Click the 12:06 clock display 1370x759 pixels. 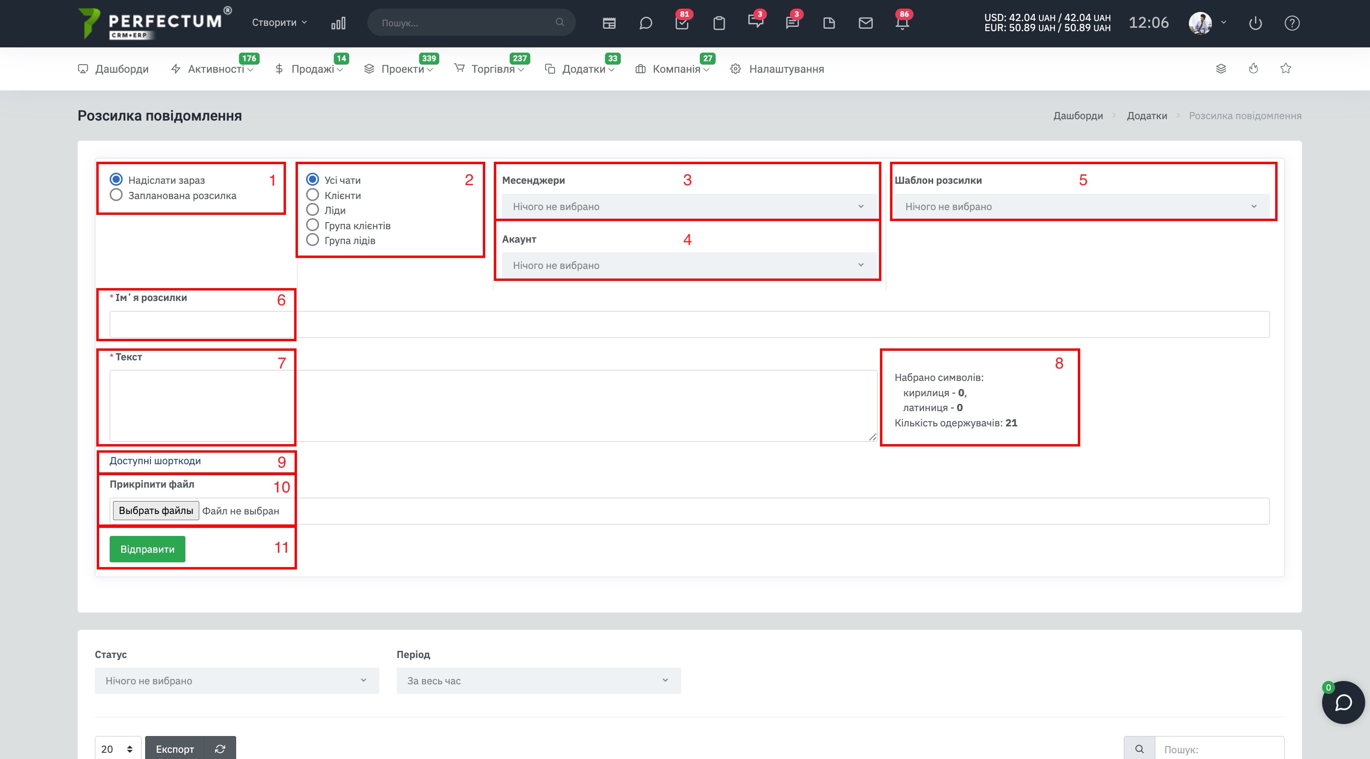(1148, 22)
